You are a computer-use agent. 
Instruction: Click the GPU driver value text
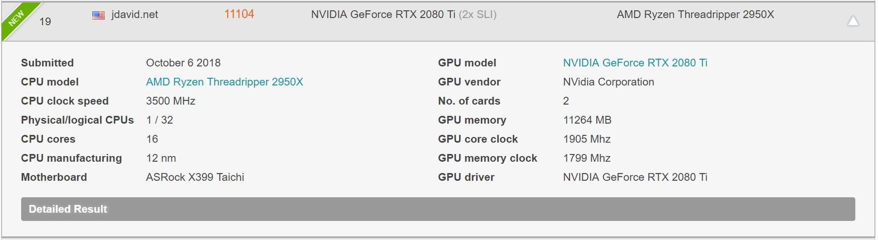[x=635, y=177]
